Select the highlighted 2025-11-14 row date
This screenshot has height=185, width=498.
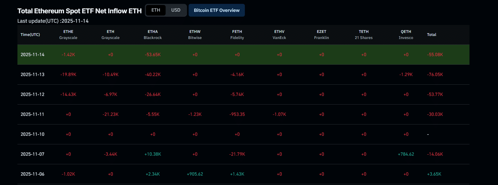(x=32, y=55)
